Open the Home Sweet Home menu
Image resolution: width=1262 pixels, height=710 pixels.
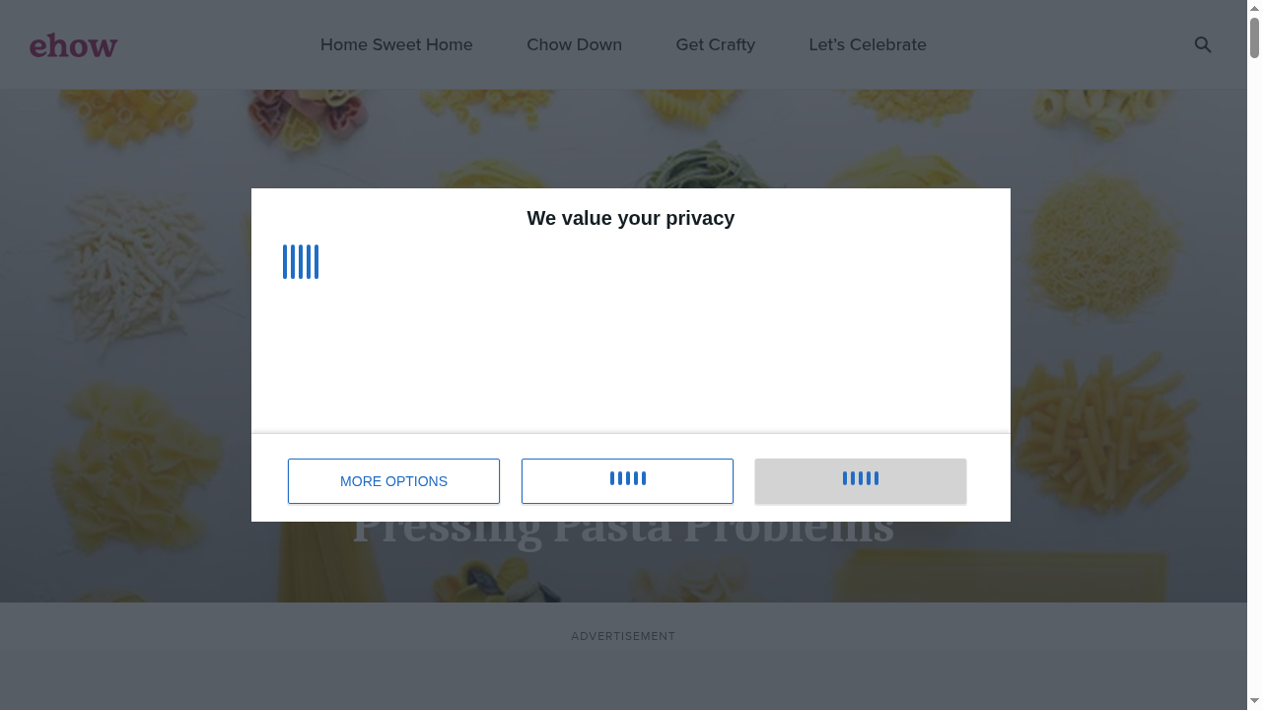[x=396, y=44]
